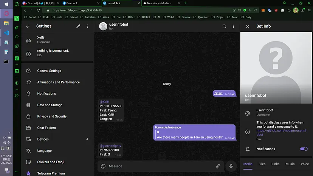Open General Settings
The image size is (313, 176).
(49, 71)
